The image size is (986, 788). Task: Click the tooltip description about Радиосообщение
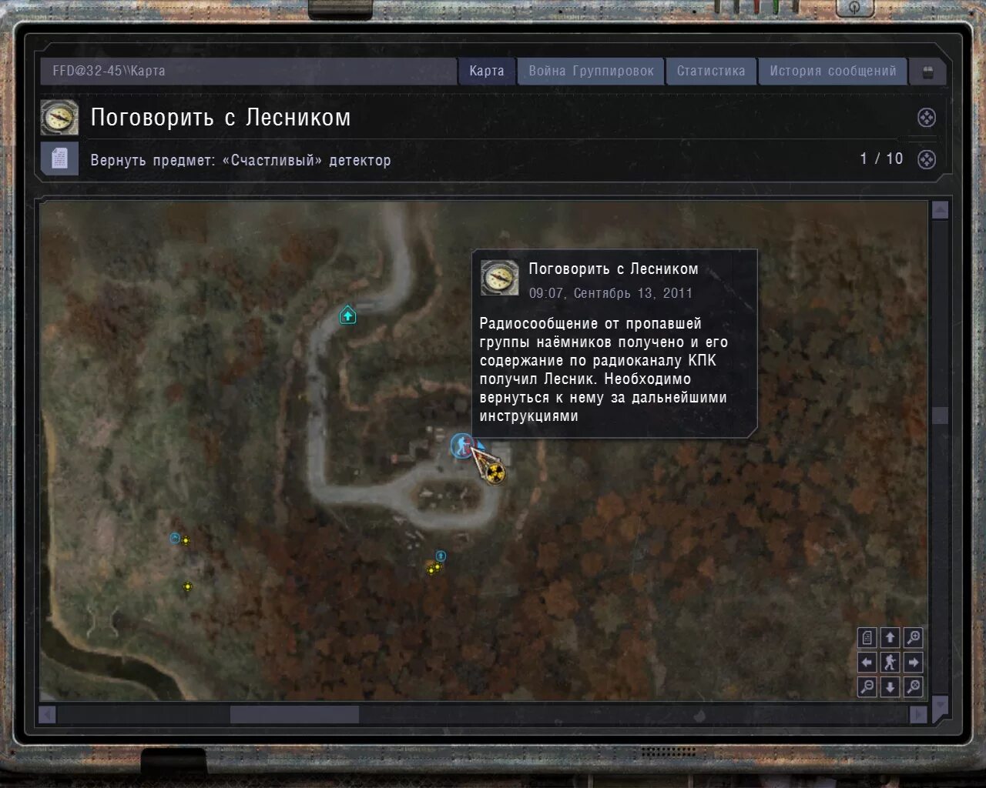click(603, 370)
